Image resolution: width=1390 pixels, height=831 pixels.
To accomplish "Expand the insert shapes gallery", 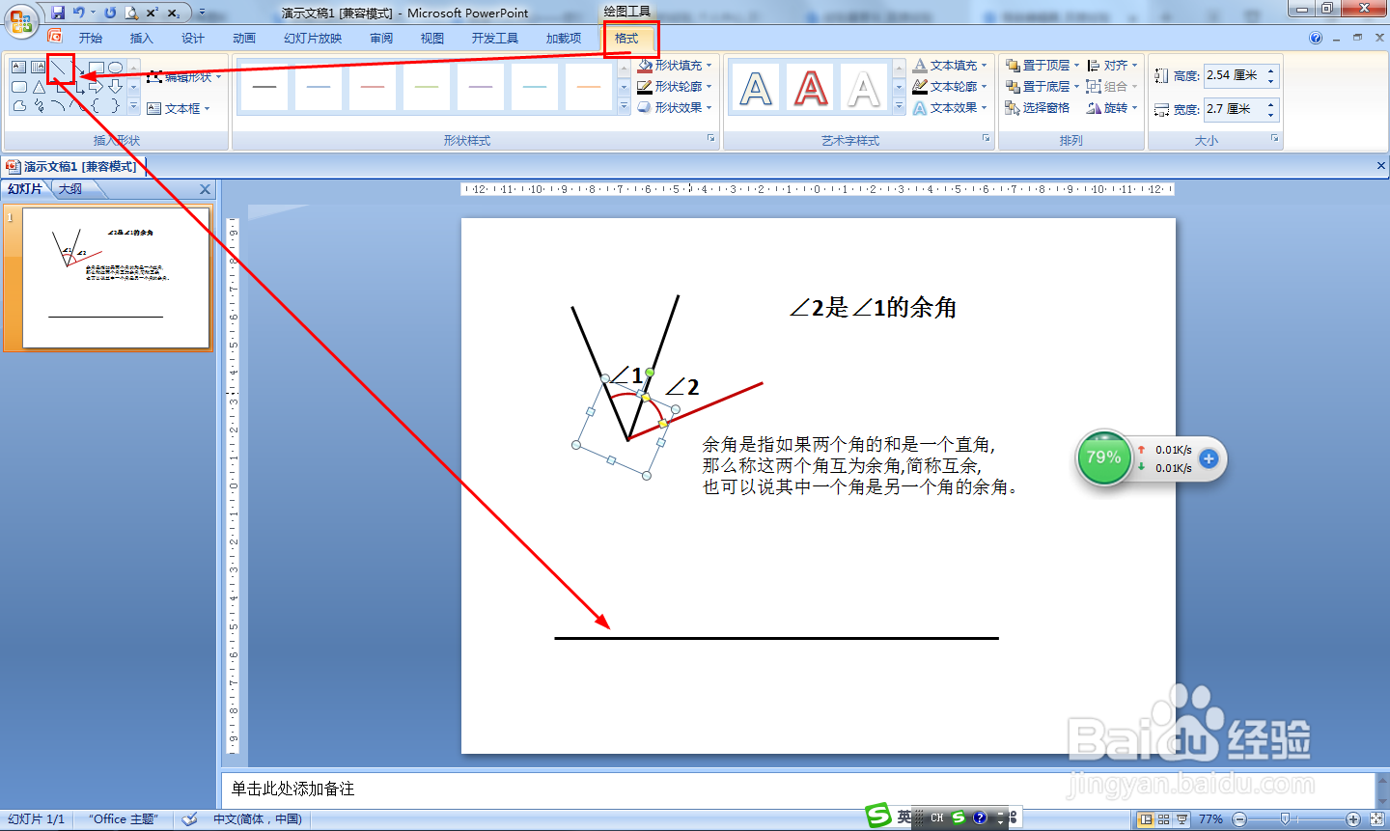I will coord(133,106).
